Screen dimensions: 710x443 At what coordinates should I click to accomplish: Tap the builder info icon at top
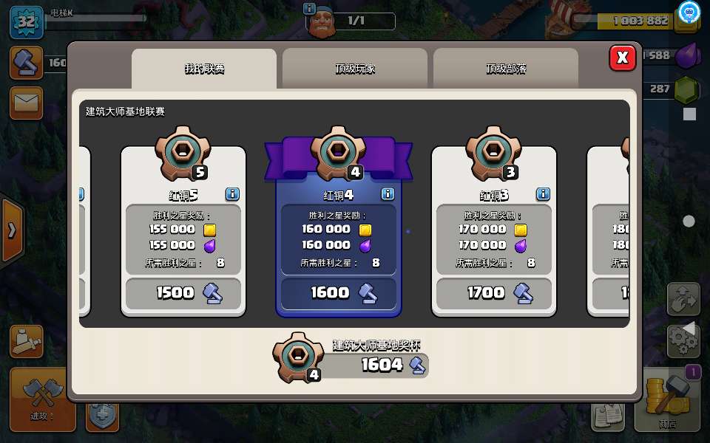pyautogui.click(x=309, y=8)
